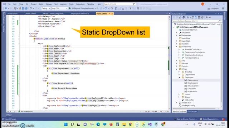
Task: Open the Debug menu
Action: 49,4
